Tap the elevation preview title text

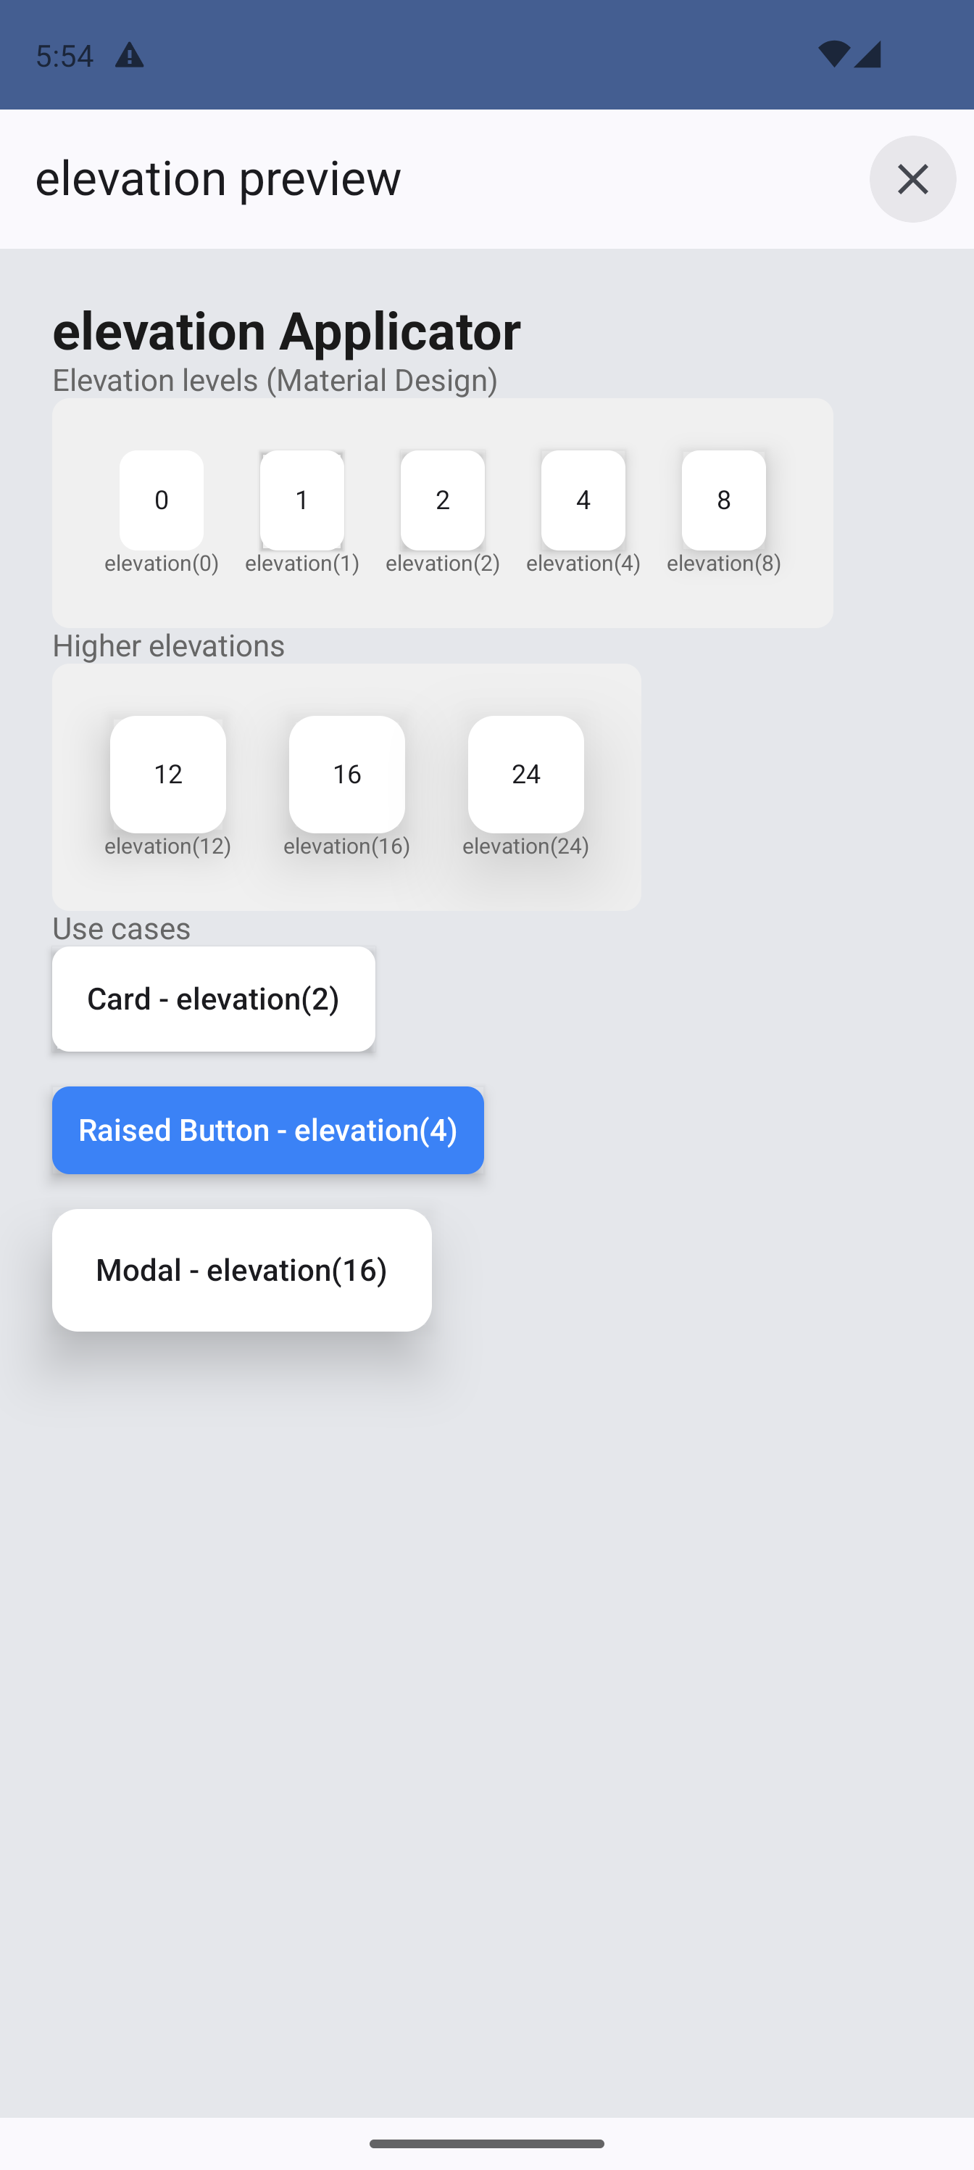218,178
